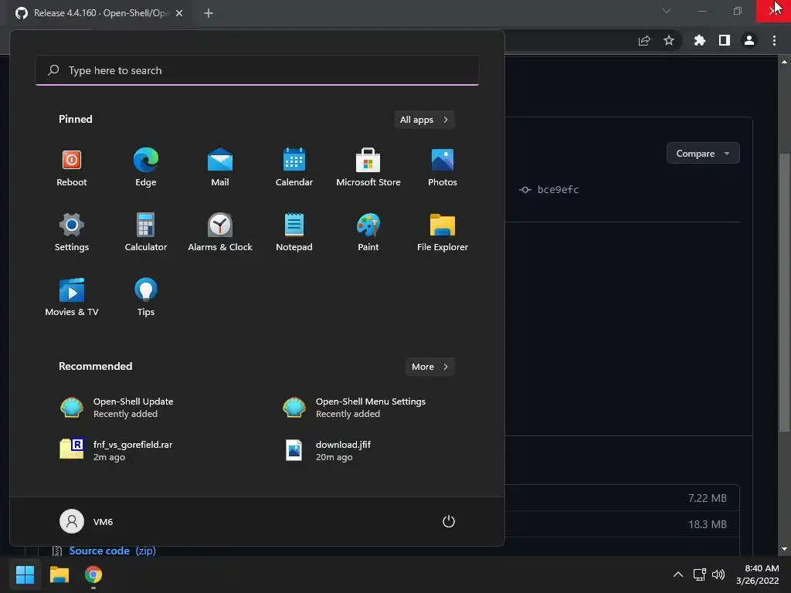
Task: Show More recommended items
Action: 429,367
